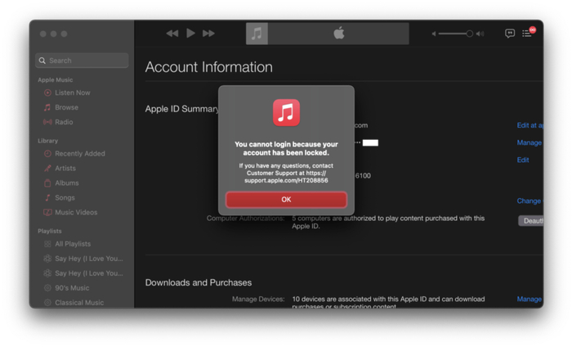572x347 pixels.
Task: Click the "5 computers are authorized" text
Action: (x=388, y=222)
